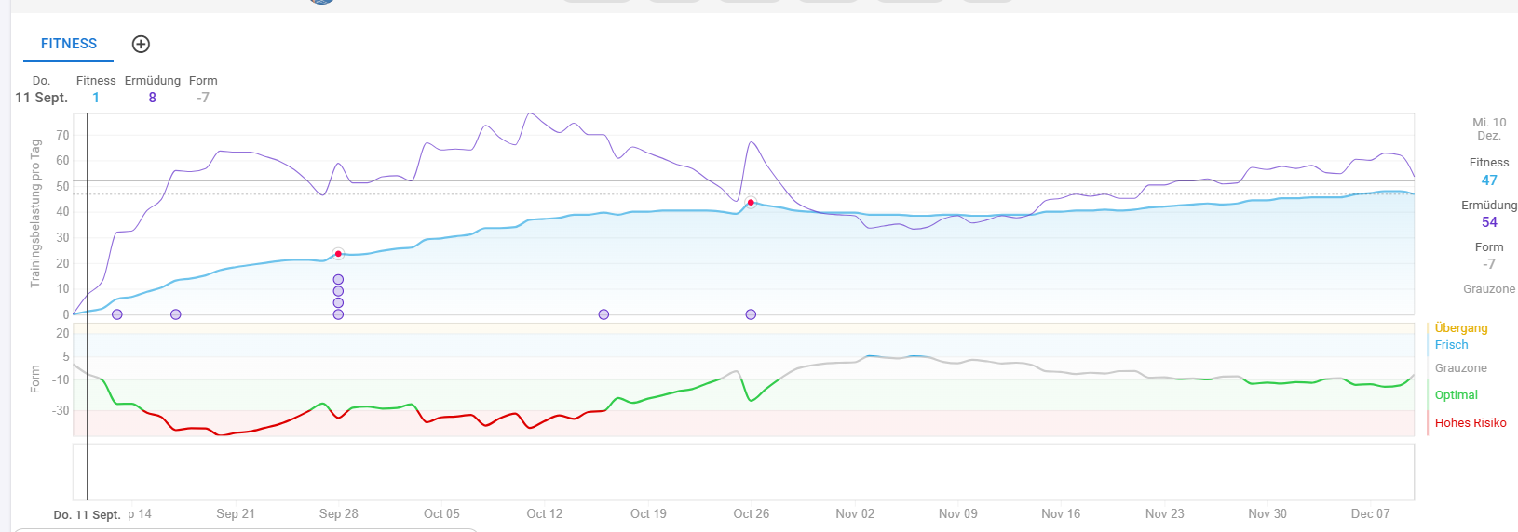Open the activity marker between Oct 12 and Oct 19
This screenshot has width=1518, height=532.
click(x=603, y=314)
